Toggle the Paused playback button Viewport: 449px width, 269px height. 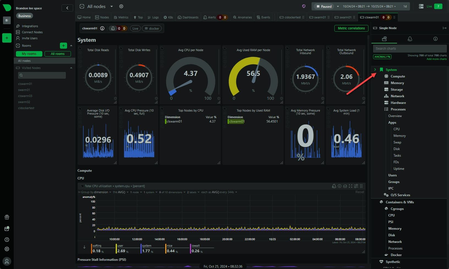pos(324,6)
